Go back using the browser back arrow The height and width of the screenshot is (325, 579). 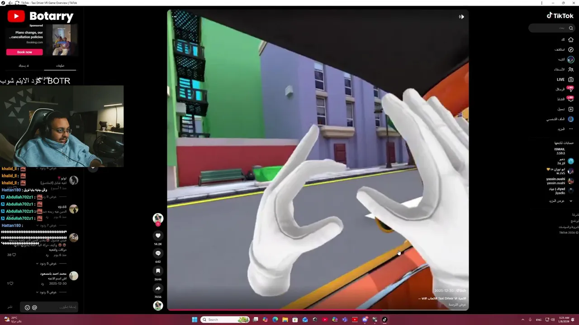coord(10,3)
